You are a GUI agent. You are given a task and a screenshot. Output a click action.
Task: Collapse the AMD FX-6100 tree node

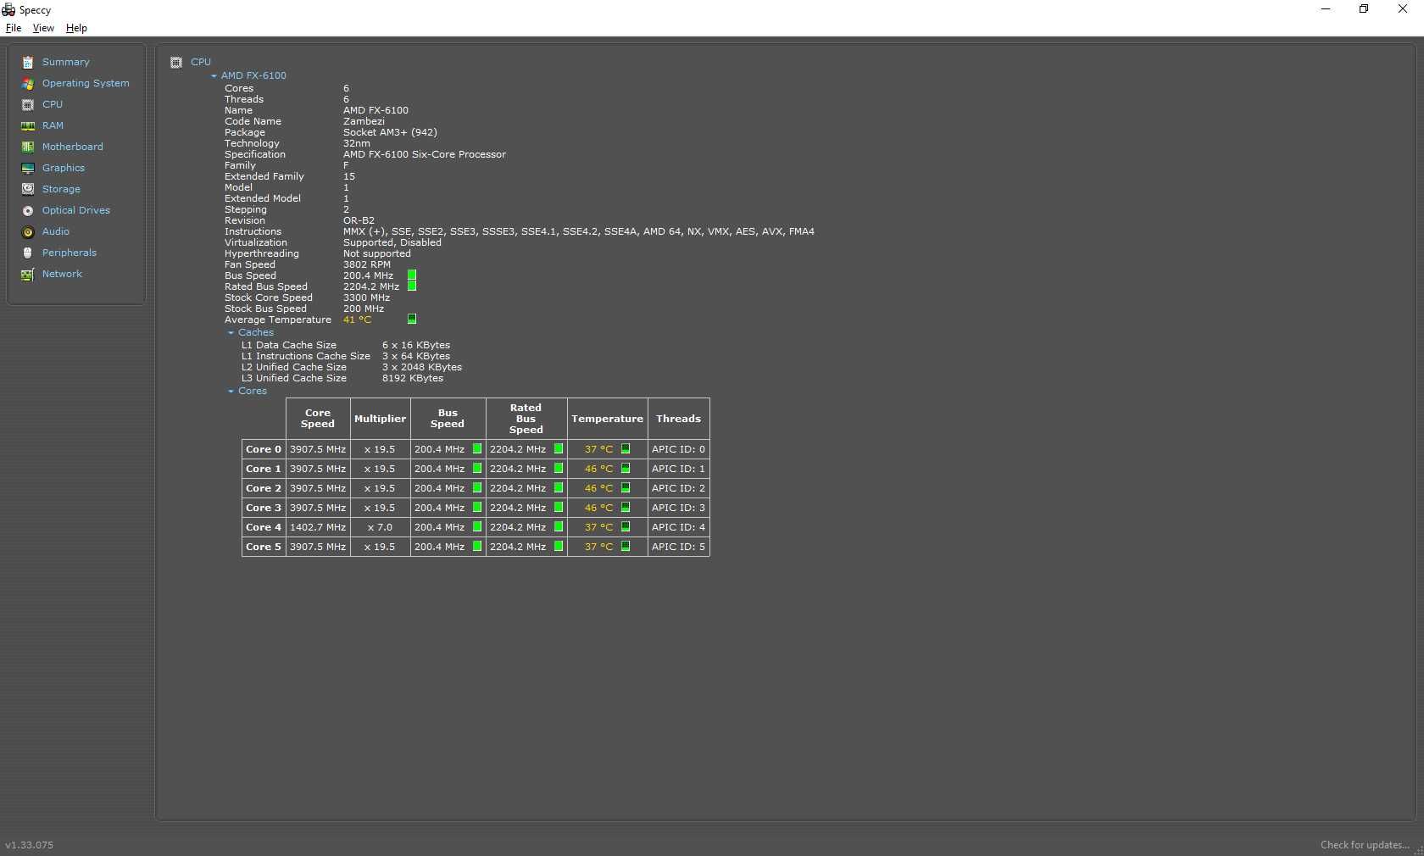point(214,75)
